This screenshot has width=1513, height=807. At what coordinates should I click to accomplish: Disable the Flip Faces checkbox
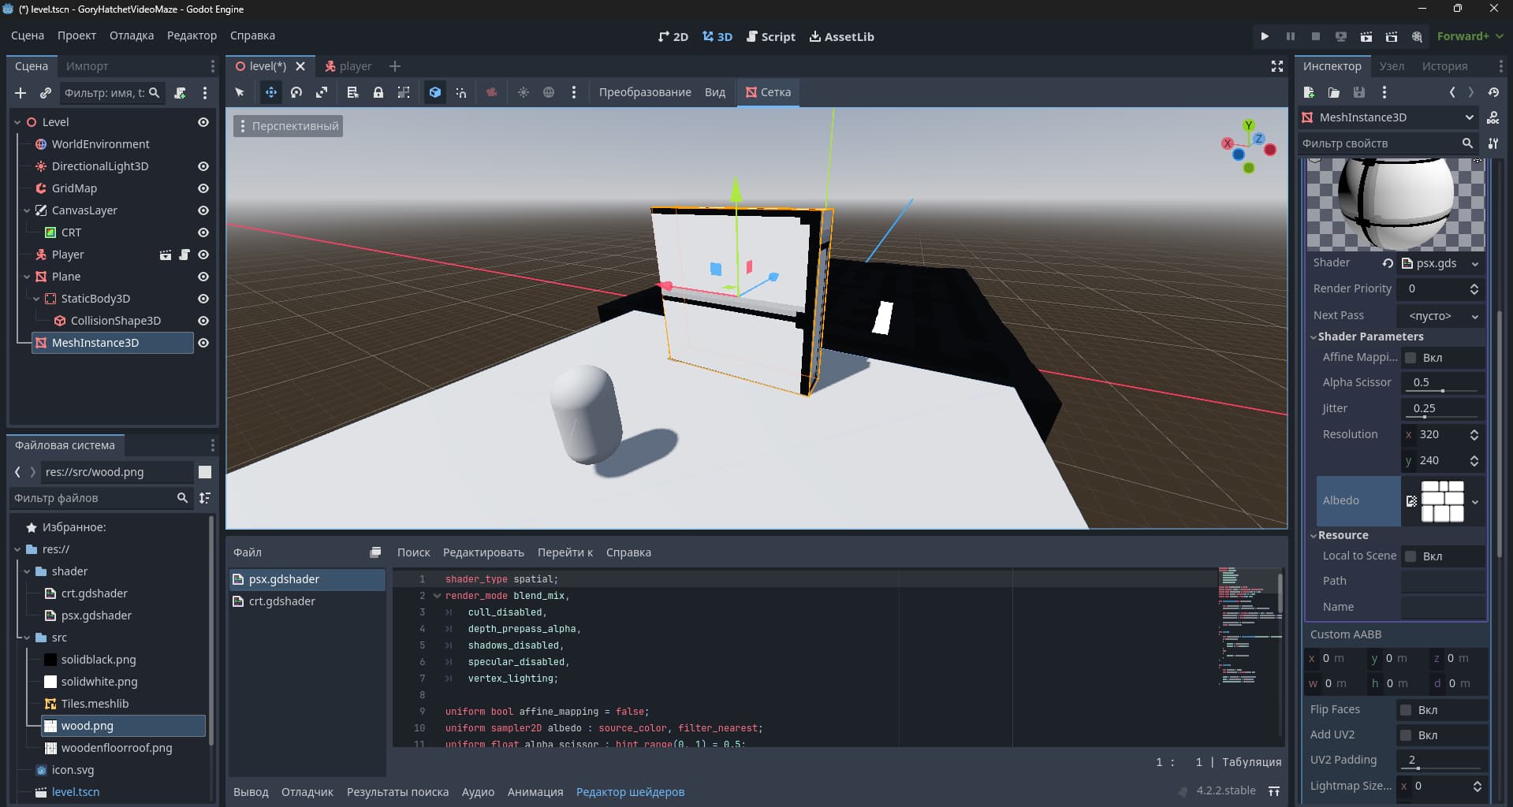[1407, 709]
